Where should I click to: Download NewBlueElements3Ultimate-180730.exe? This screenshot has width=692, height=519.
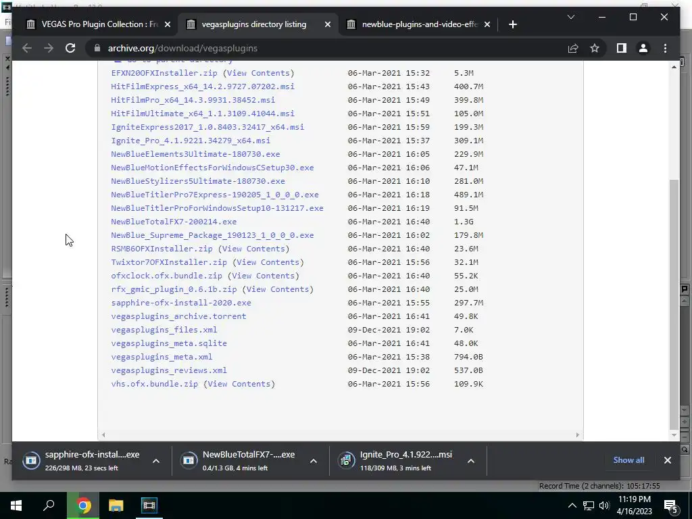195,154
